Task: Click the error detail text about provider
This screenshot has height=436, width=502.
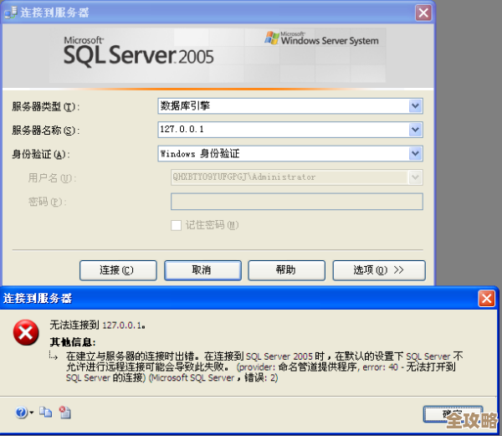Action: coord(264,367)
